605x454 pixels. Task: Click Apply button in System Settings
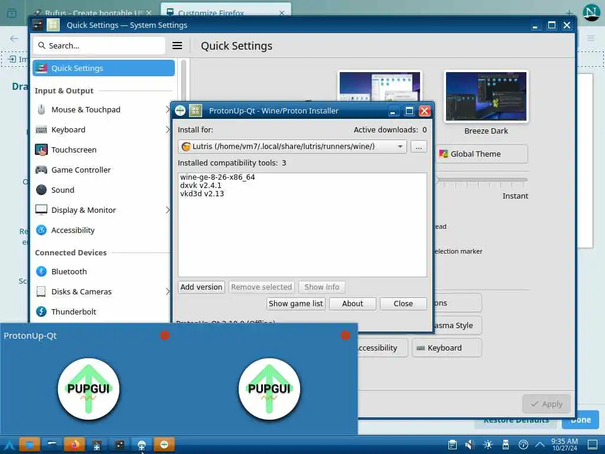(x=547, y=404)
